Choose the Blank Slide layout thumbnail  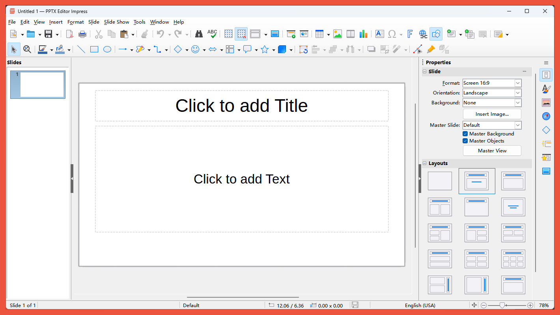coord(440,181)
